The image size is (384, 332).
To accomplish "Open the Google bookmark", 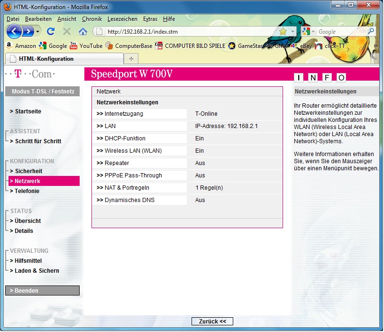I will click(x=53, y=46).
